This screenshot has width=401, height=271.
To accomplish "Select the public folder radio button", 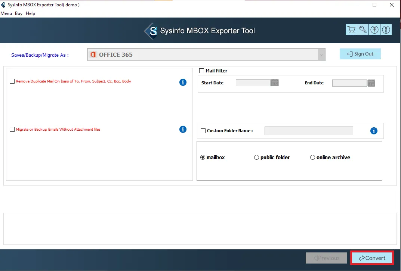I will [256, 158].
